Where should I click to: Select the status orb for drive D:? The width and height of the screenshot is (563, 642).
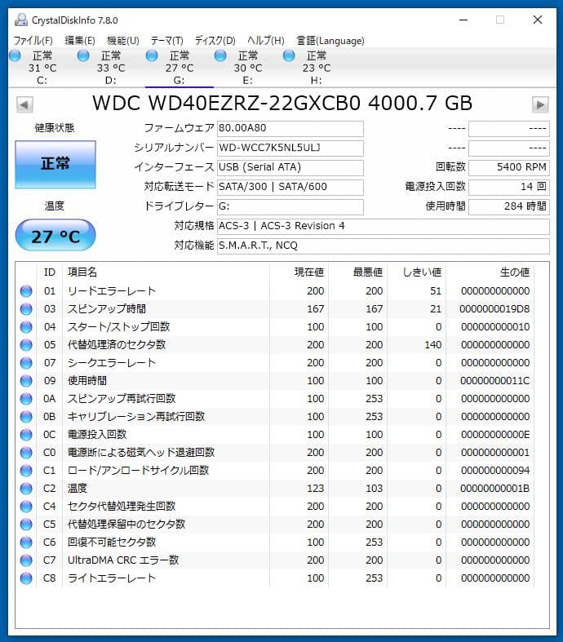(x=83, y=55)
